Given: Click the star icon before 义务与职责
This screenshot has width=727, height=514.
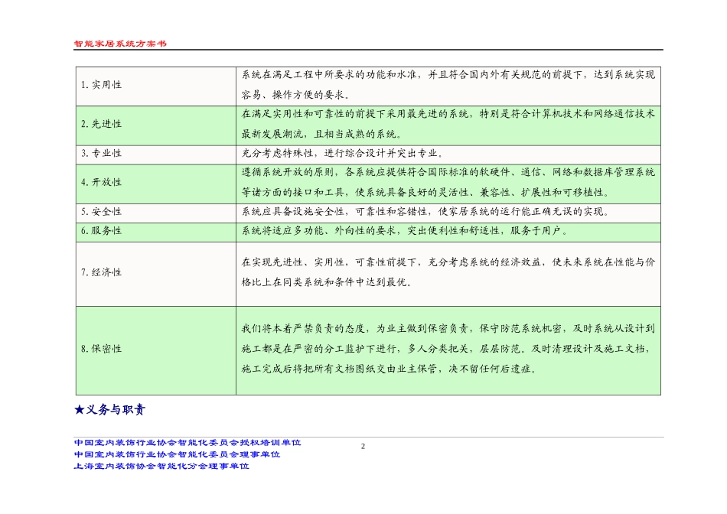Looking at the screenshot, I should click(x=80, y=410).
